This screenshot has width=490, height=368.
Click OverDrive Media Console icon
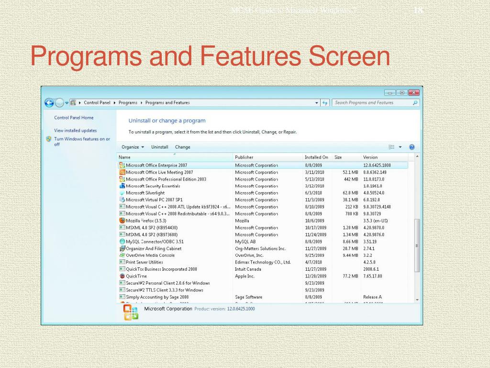click(122, 255)
